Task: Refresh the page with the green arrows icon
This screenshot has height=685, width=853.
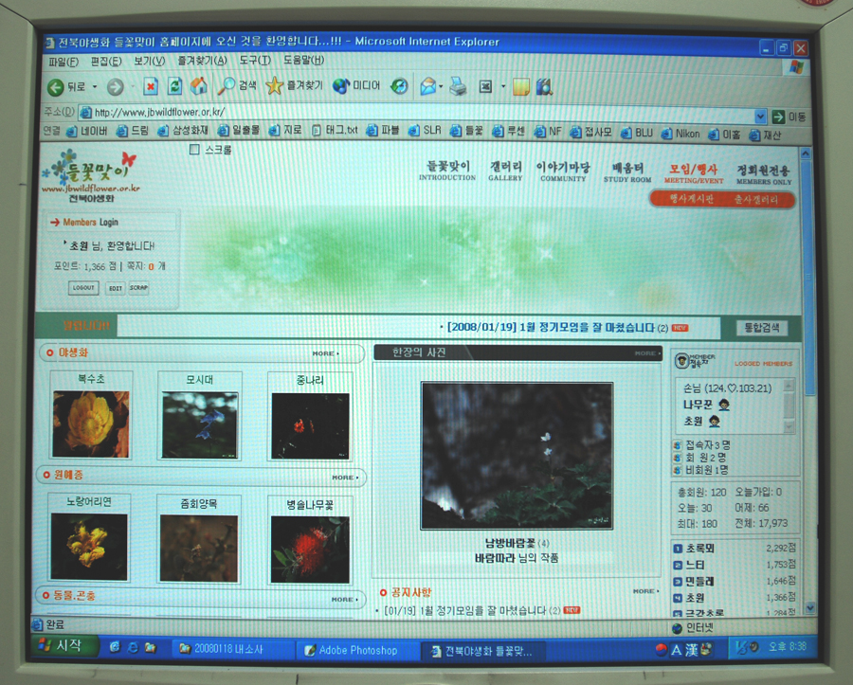Action: [x=174, y=85]
